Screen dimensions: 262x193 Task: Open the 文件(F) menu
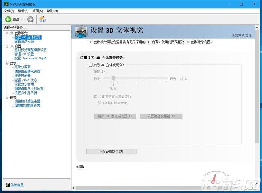pos(9,11)
